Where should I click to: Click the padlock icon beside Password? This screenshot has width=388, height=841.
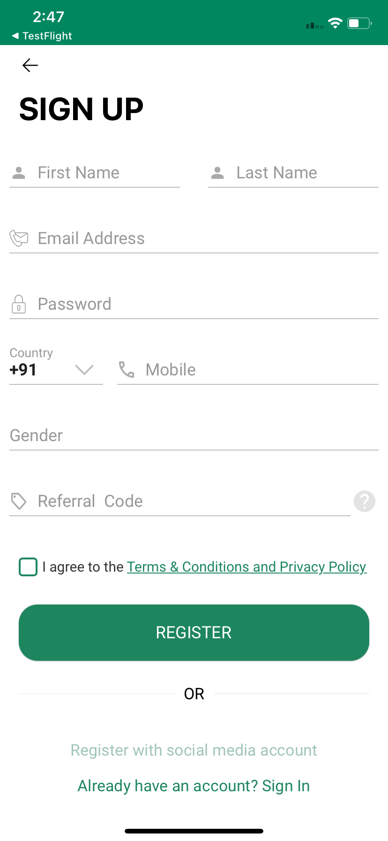click(x=19, y=304)
